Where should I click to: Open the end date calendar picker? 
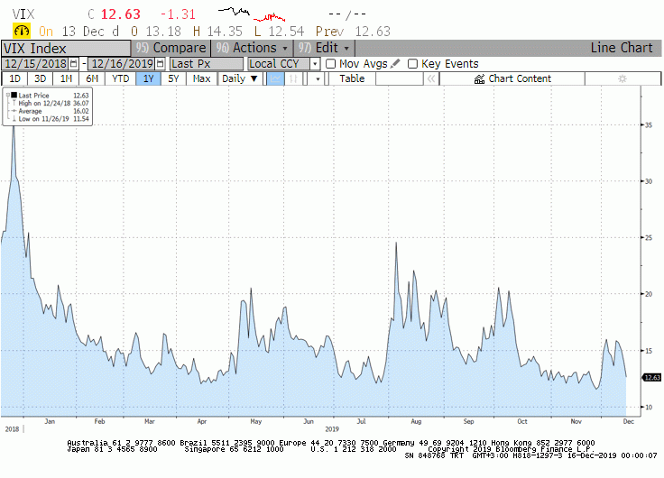click(x=160, y=64)
